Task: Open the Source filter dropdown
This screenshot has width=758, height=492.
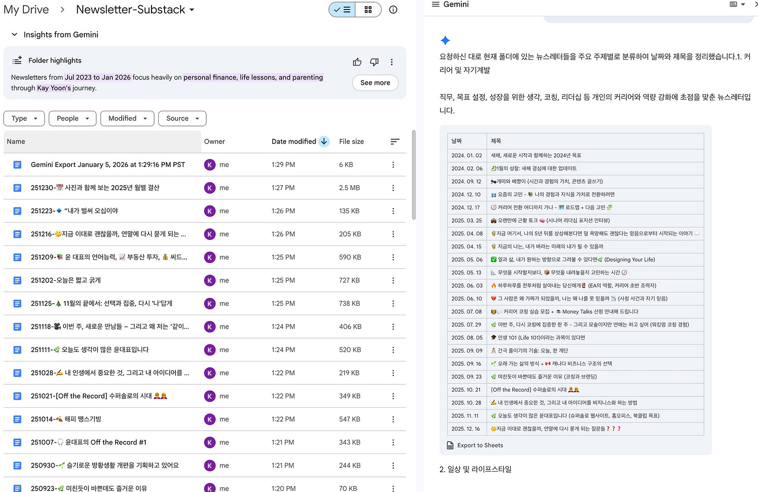Action: pyautogui.click(x=182, y=118)
